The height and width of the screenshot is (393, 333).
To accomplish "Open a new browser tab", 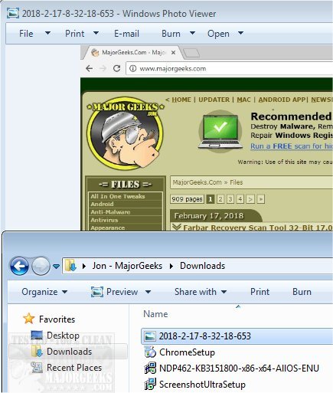I will pyautogui.click(x=191, y=53).
